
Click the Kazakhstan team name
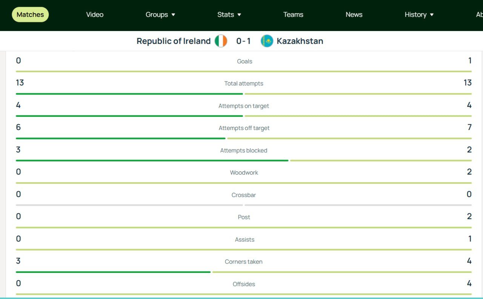pos(300,41)
